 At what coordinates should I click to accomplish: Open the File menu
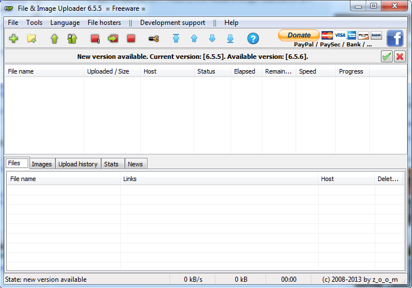coord(13,23)
